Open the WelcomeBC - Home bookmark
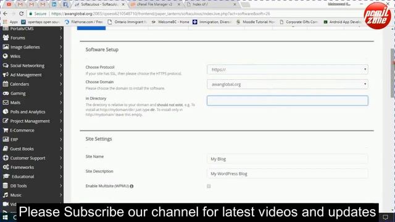The height and width of the screenshot is (222, 395). pos(170,22)
